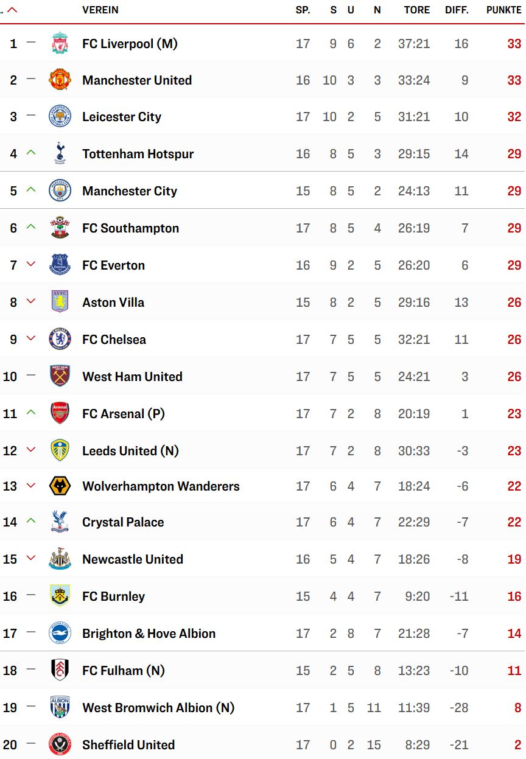Click the DIFF. column header

pyautogui.click(x=457, y=10)
